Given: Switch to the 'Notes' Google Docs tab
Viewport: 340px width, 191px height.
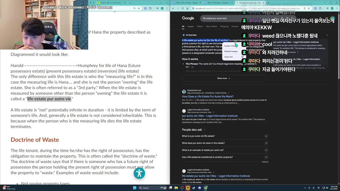Looking at the screenshot, I should [218, 3].
